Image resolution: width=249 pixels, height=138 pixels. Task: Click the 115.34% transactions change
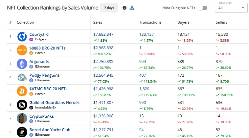(x=150, y=82)
